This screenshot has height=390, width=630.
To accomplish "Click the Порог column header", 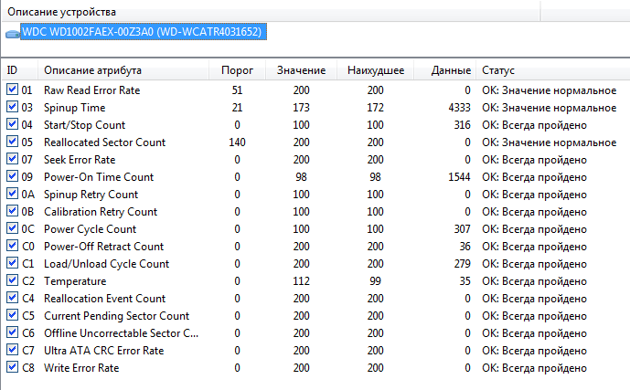I will (238, 70).
